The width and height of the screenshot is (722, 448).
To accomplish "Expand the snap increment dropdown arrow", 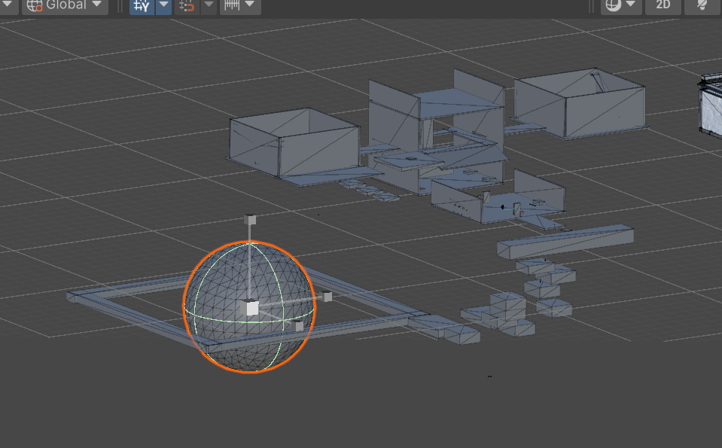I will click(250, 5).
